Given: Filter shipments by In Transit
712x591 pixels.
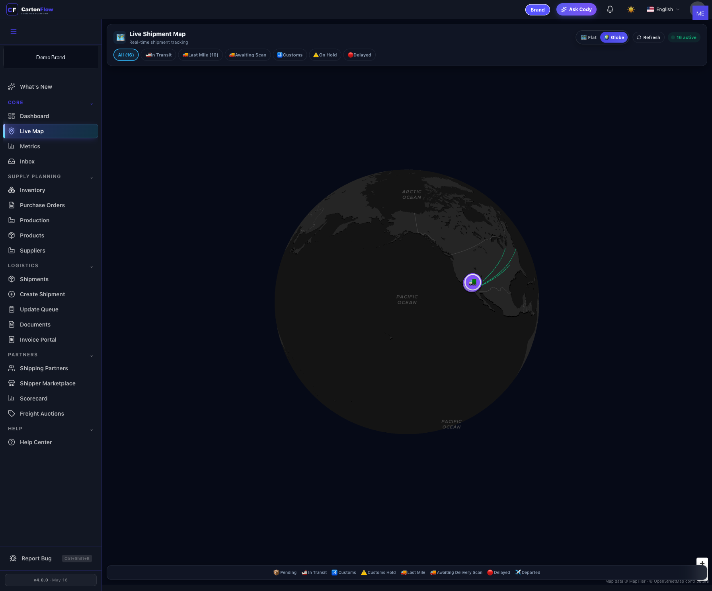Looking at the screenshot, I should click(158, 55).
